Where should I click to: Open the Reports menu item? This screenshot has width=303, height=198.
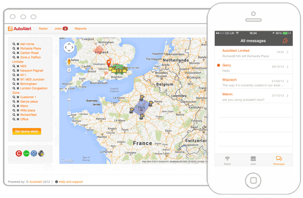pyautogui.click(x=81, y=28)
